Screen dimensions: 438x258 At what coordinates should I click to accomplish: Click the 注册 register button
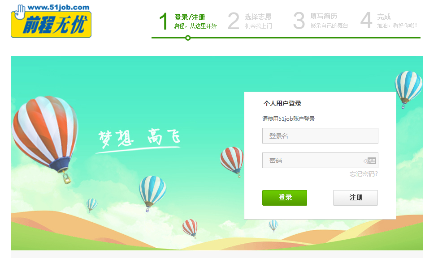[x=356, y=198]
